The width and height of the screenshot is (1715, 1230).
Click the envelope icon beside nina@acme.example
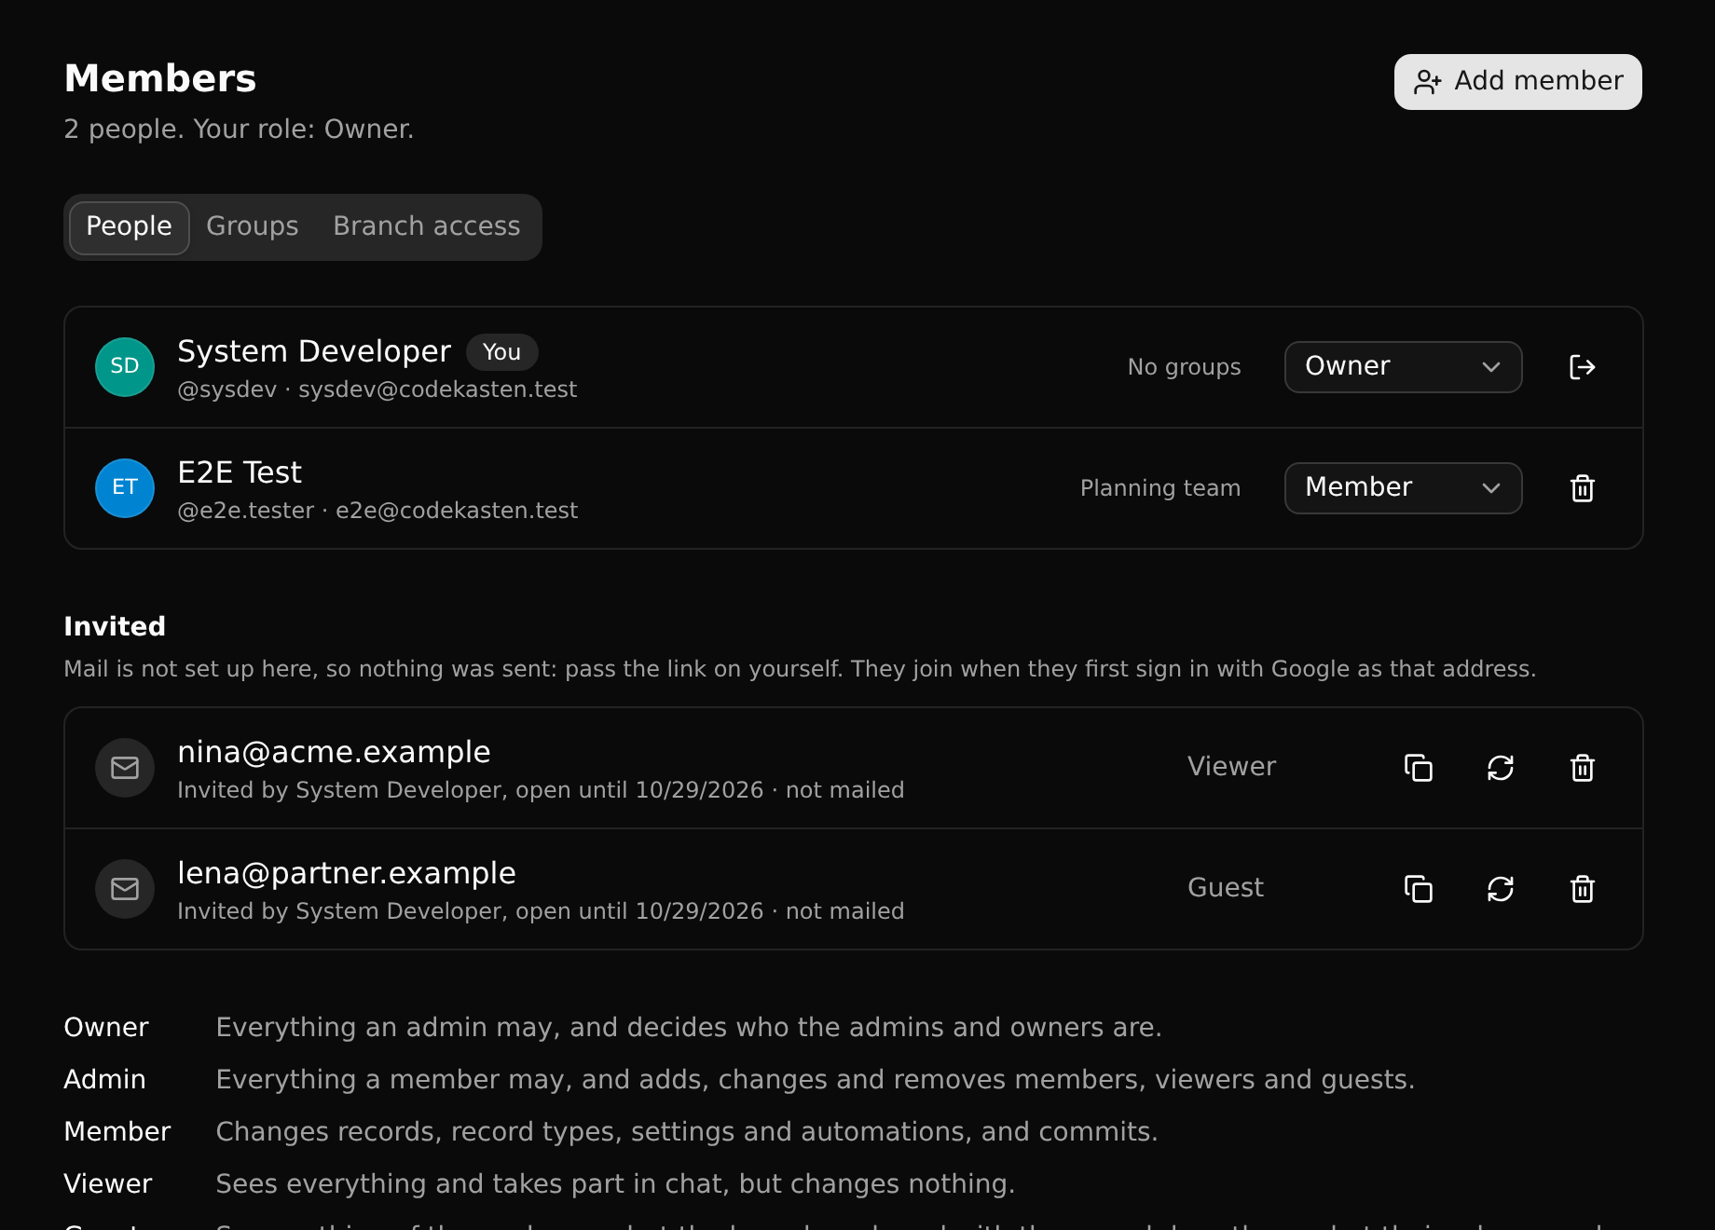(x=125, y=768)
